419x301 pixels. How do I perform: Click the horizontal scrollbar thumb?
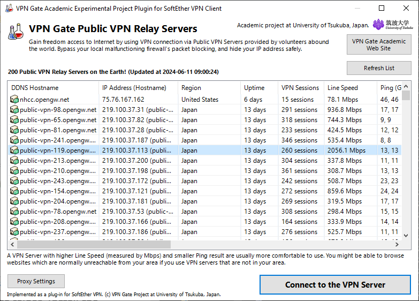94,244
